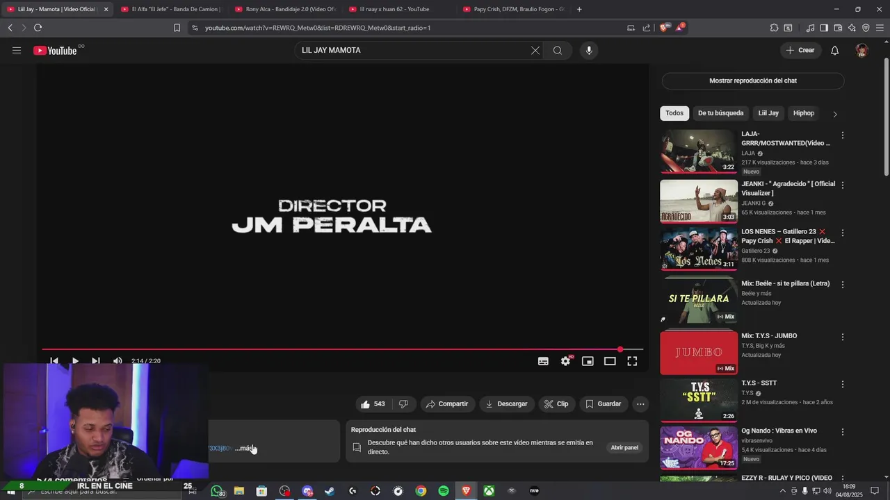This screenshot has width=890, height=500.
Task: Click the Compartir share button
Action: pos(447,404)
